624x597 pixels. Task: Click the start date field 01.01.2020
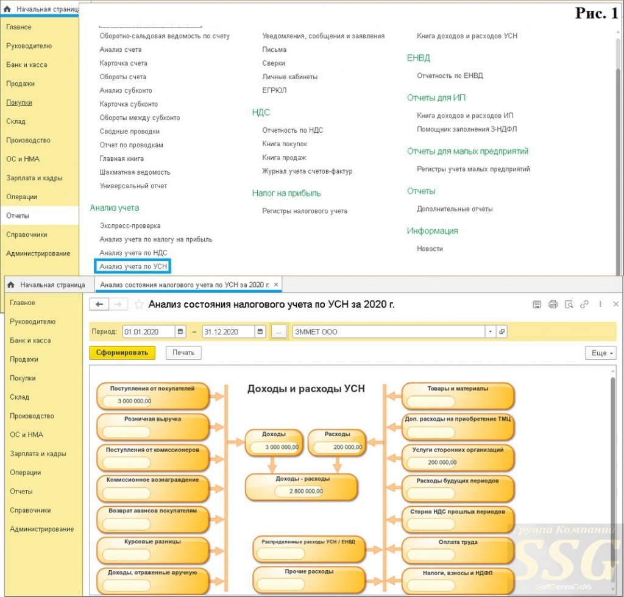(x=149, y=331)
